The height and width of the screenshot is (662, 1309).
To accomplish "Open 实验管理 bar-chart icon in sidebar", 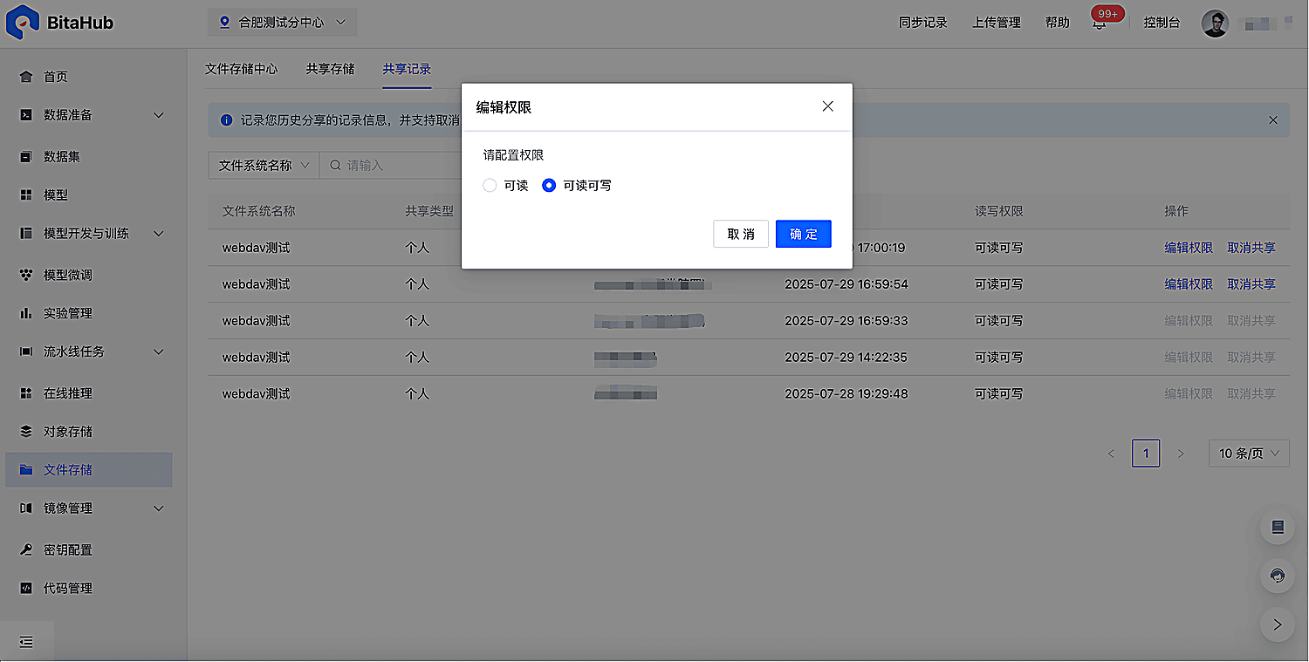I will [26, 313].
